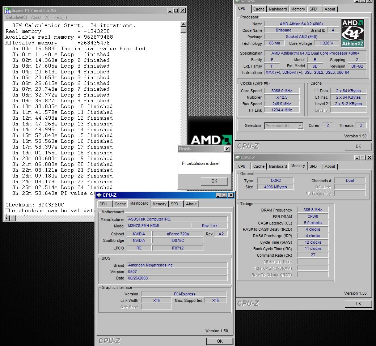The height and width of the screenshot is (346, 376).
Task: Click the Level 2 cache value 2 x 512 KBytes
Action: (x=348, y=104)
